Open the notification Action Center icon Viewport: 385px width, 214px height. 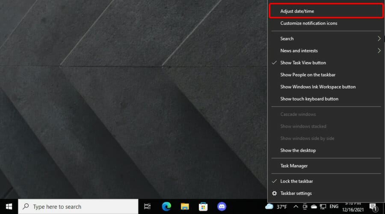(x=373, y=207)
